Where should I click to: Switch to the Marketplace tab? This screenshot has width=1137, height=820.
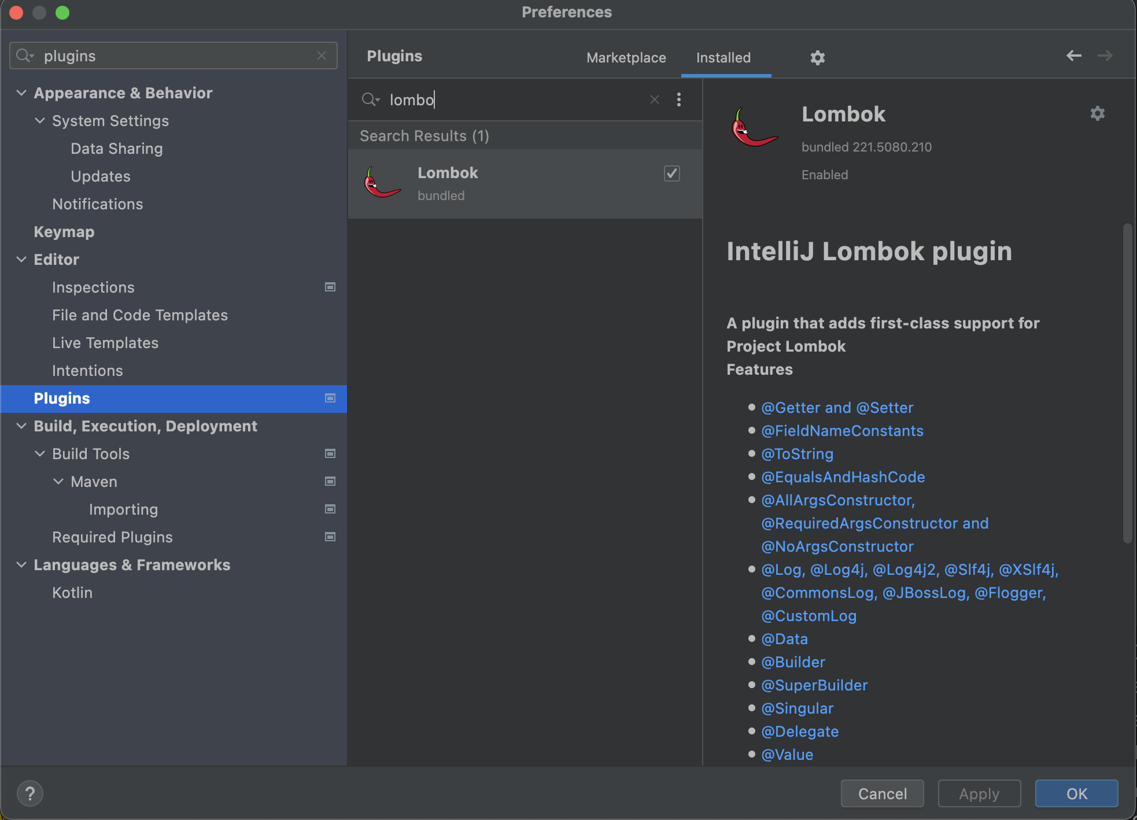pyautogui.click(x=626, y=58)
